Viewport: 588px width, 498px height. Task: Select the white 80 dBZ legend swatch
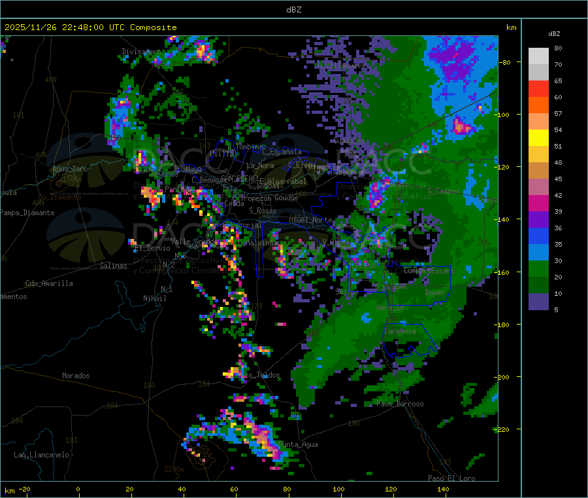coord(538,56)
